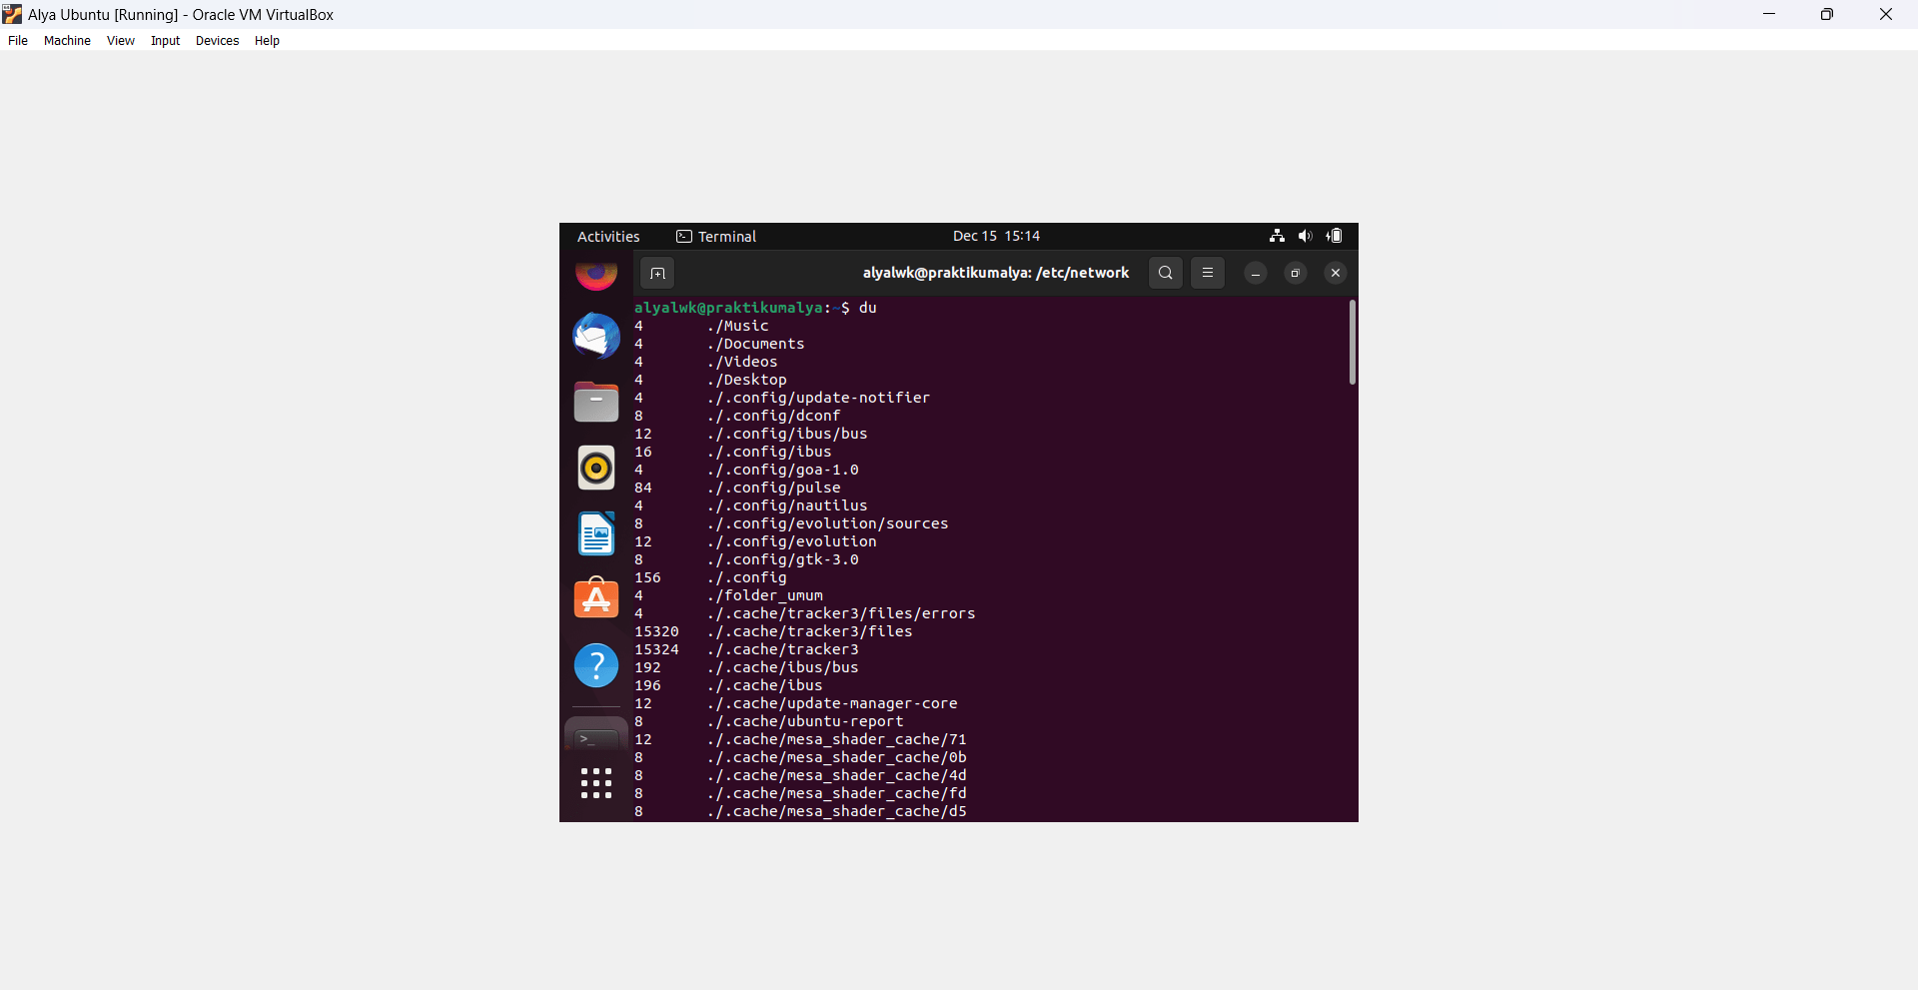The height and width of the screenshot is (990, 1918).
Task: Close the terminal window
Action: point(1336,273)
